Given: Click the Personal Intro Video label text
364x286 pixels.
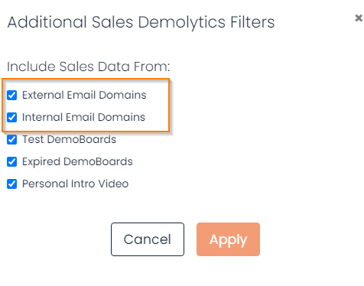Looking at the screenshot, I should (75, 184).
